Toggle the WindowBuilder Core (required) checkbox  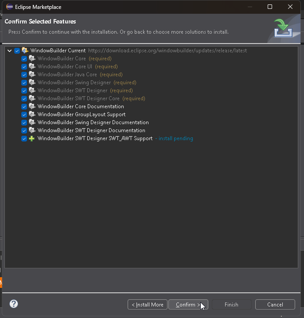click(24, 59)
